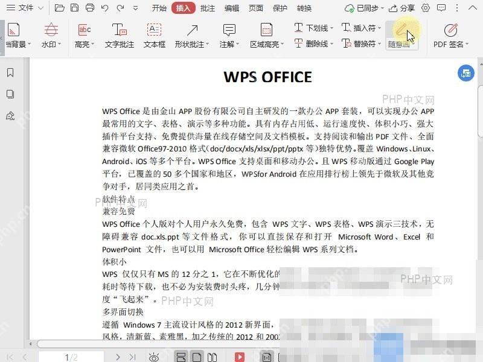Go to the previous page

point(25,357)
